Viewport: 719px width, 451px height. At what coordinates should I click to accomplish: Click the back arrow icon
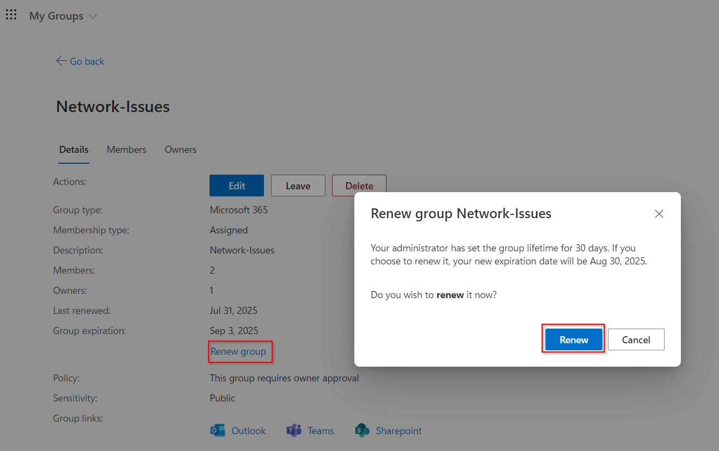(62, 61)
